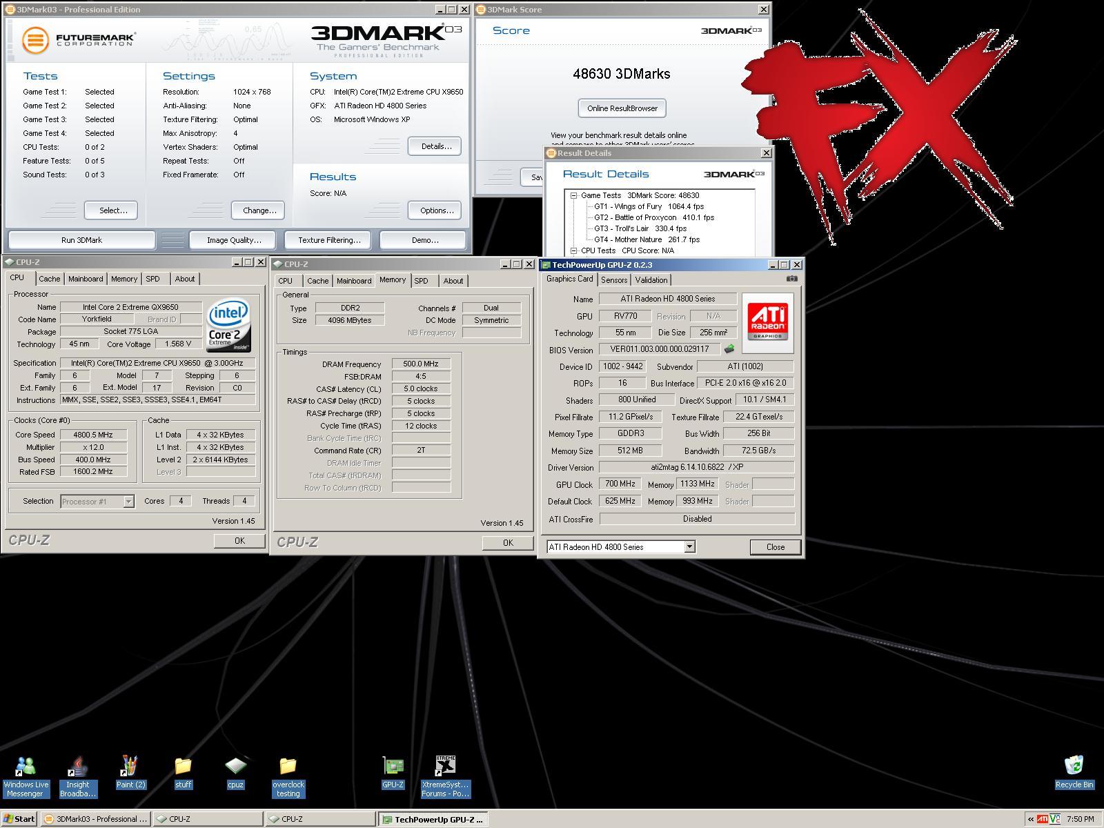Open the stuff folder on desktop
The height and width of the screenshot is (828, 1104).
(x=183, y=773)
